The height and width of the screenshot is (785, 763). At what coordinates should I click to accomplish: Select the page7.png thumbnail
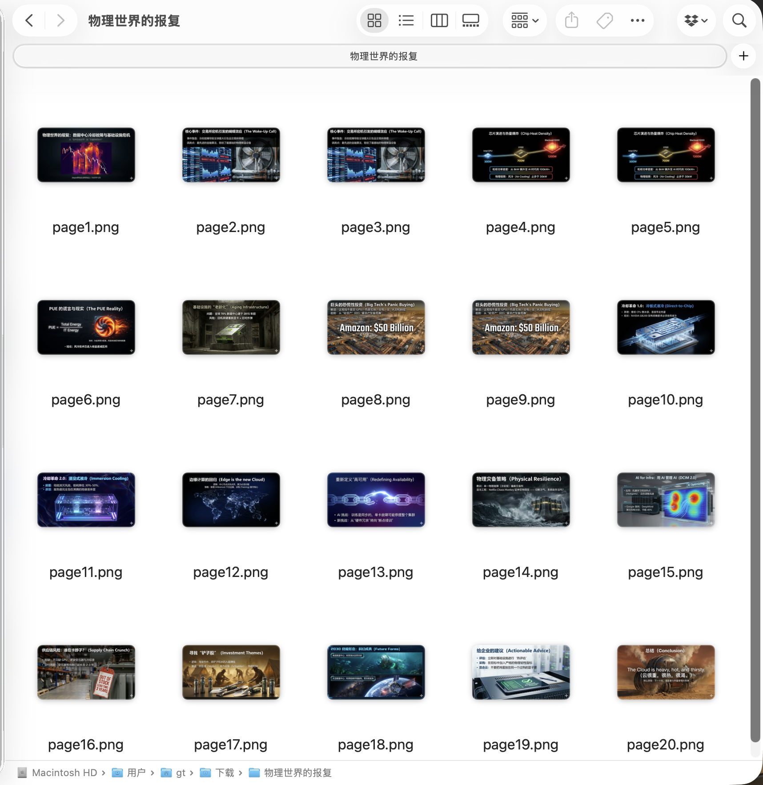click(x=231, y=327)
